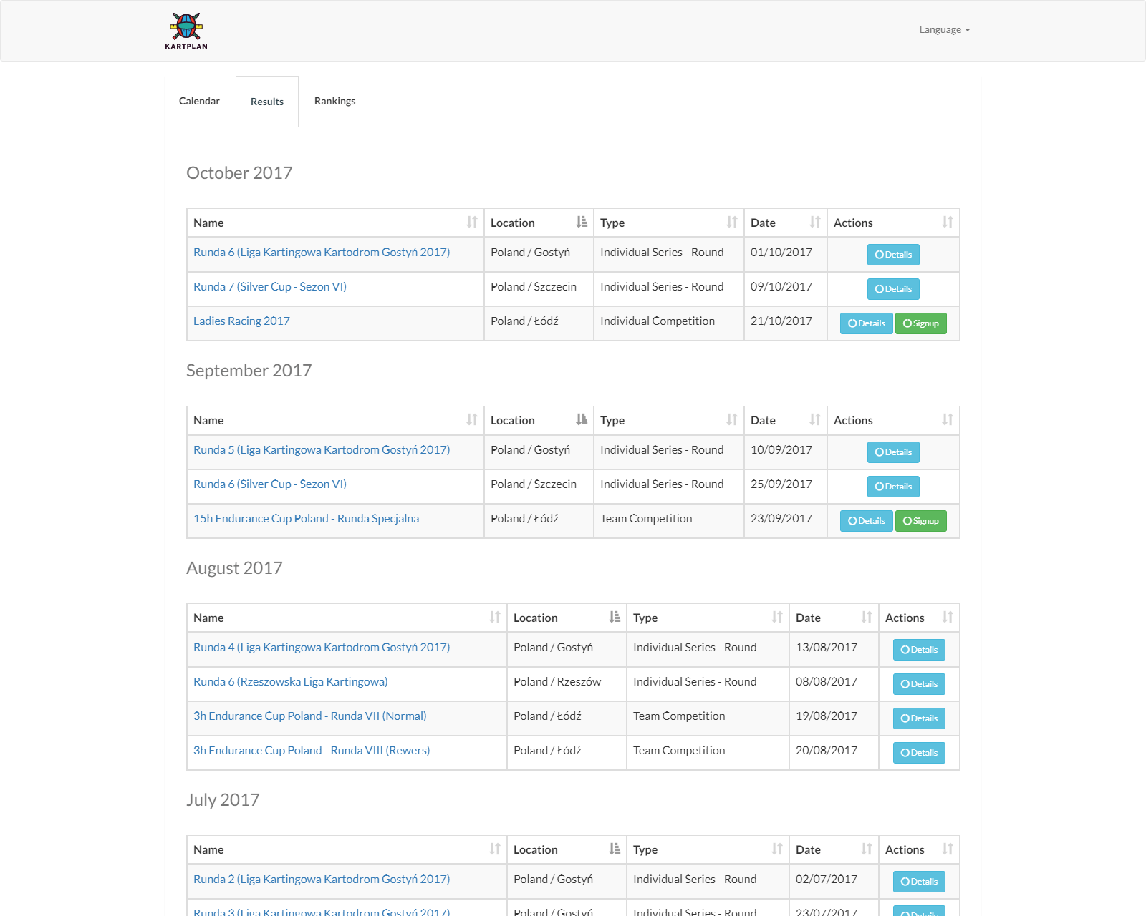View Details for the 01/10/2017 event

tap(893, 255)
